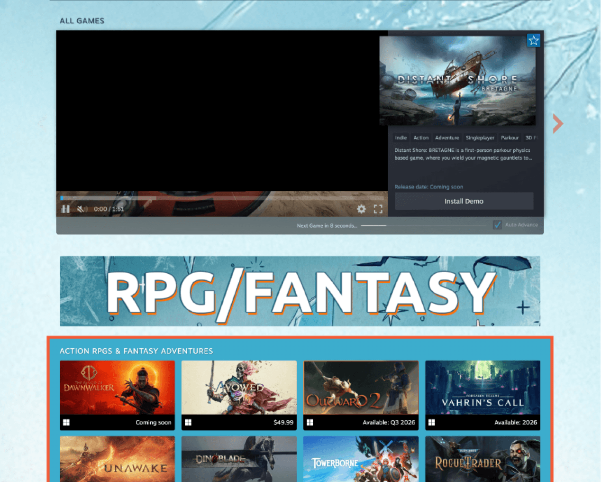Viewport: 601px width, 482px height.
Task: Unmute the trailer with the speaker icon
Action: pyautogui.click(x=82, y=209)
